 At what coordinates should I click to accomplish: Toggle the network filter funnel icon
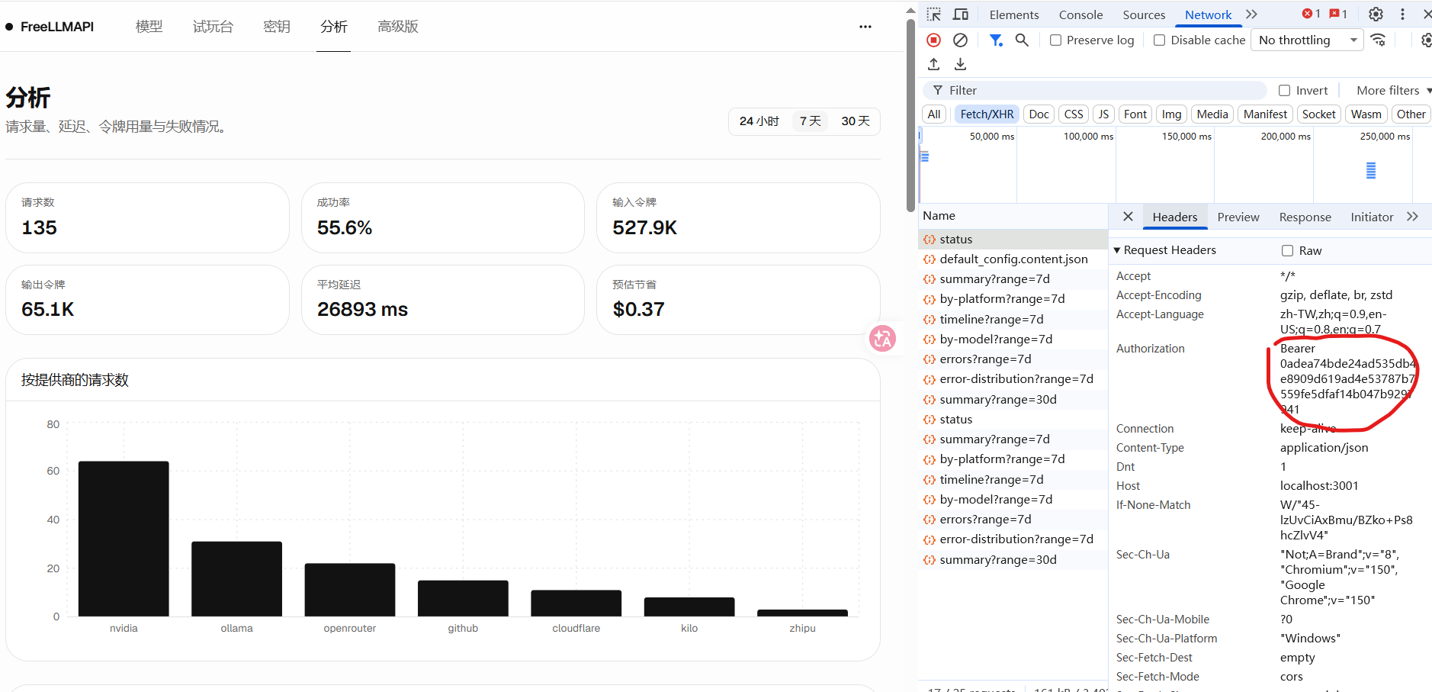point(996,40)
